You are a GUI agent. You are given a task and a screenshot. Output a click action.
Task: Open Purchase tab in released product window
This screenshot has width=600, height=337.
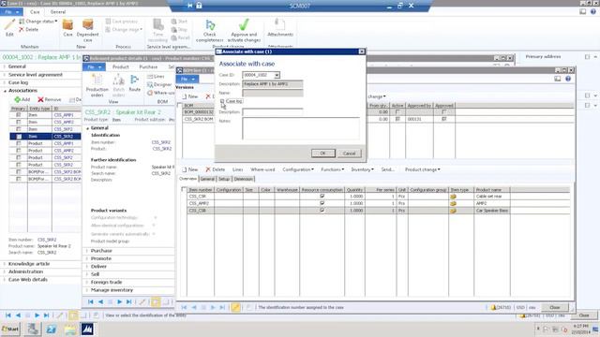[x=148, y=66]
